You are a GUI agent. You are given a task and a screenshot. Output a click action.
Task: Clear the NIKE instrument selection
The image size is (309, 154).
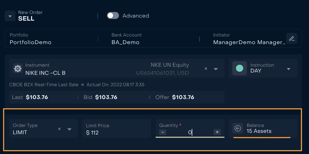[206, 69]
